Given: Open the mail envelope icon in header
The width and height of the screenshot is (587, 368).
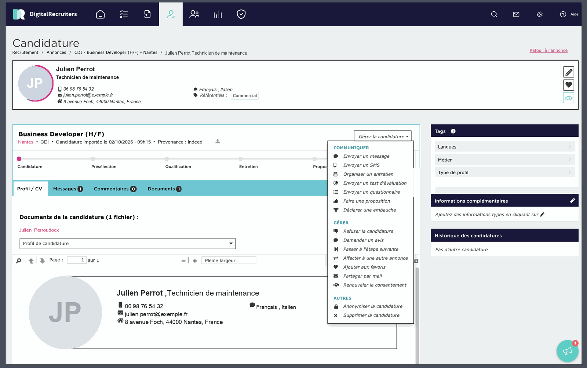Looking at the screenshot, I should point(516,14).
